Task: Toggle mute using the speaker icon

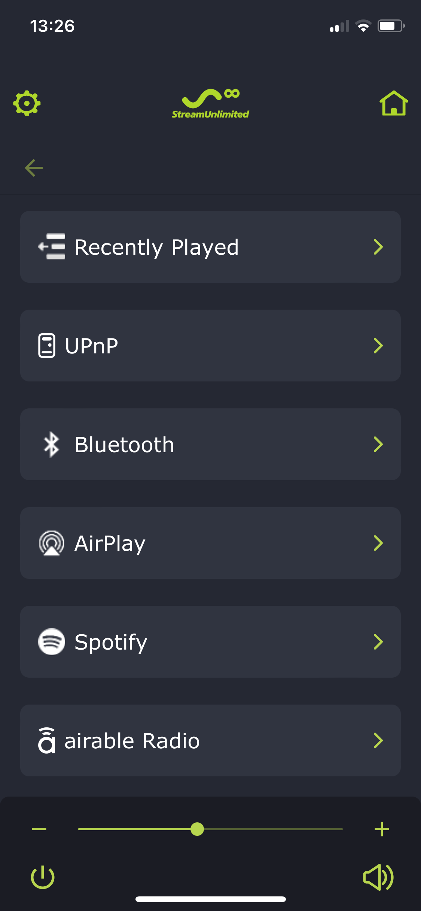Action: tap(378, 877)
